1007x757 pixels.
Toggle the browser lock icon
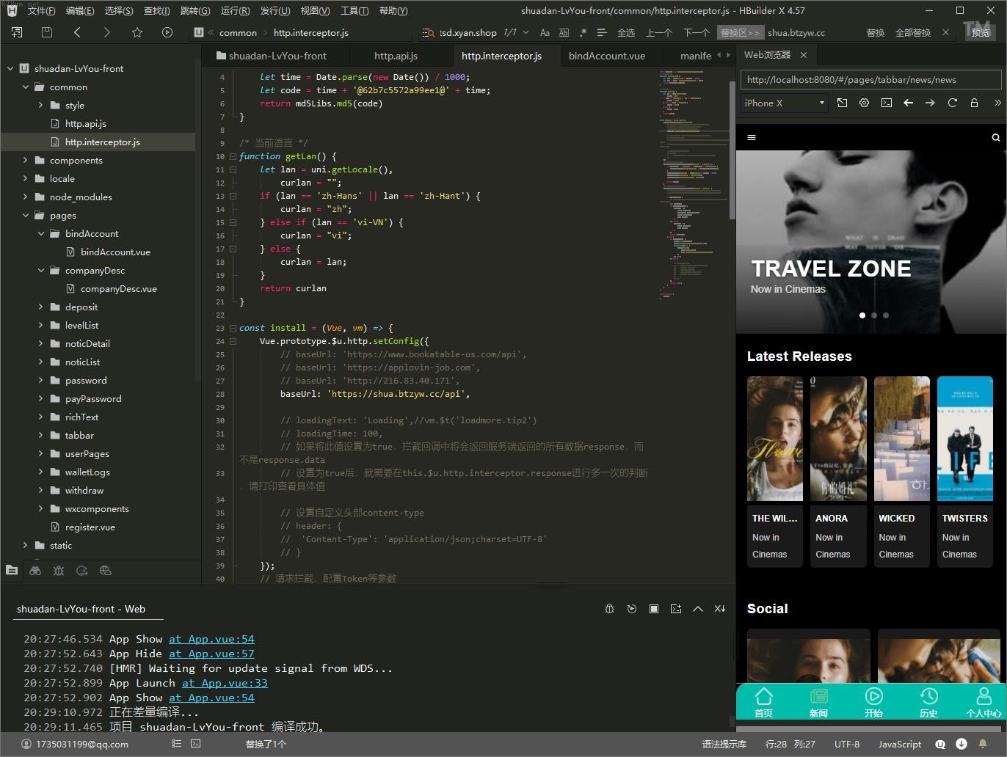click(x=974, y=103)
